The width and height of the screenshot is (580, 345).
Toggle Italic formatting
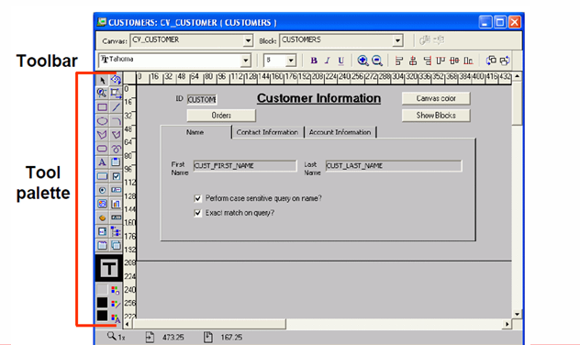pos(327,61)
